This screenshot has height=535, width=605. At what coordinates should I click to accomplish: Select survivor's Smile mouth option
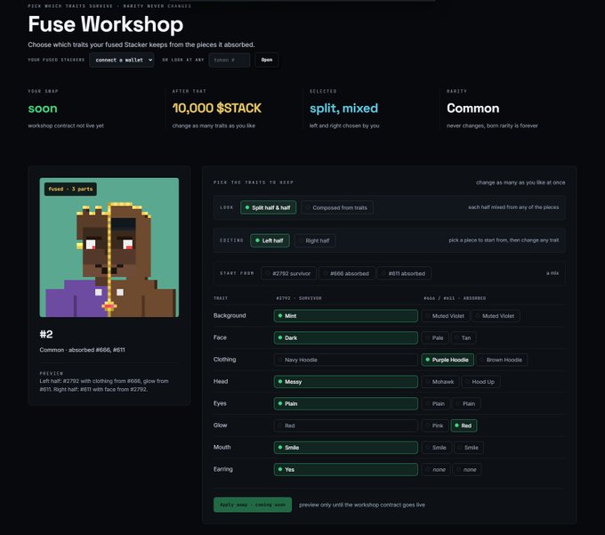coord(346,448)
